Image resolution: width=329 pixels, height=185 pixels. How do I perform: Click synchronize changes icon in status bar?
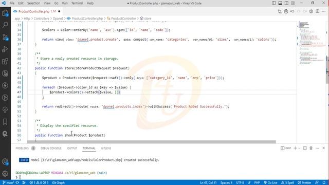click(x=17, y=182)
